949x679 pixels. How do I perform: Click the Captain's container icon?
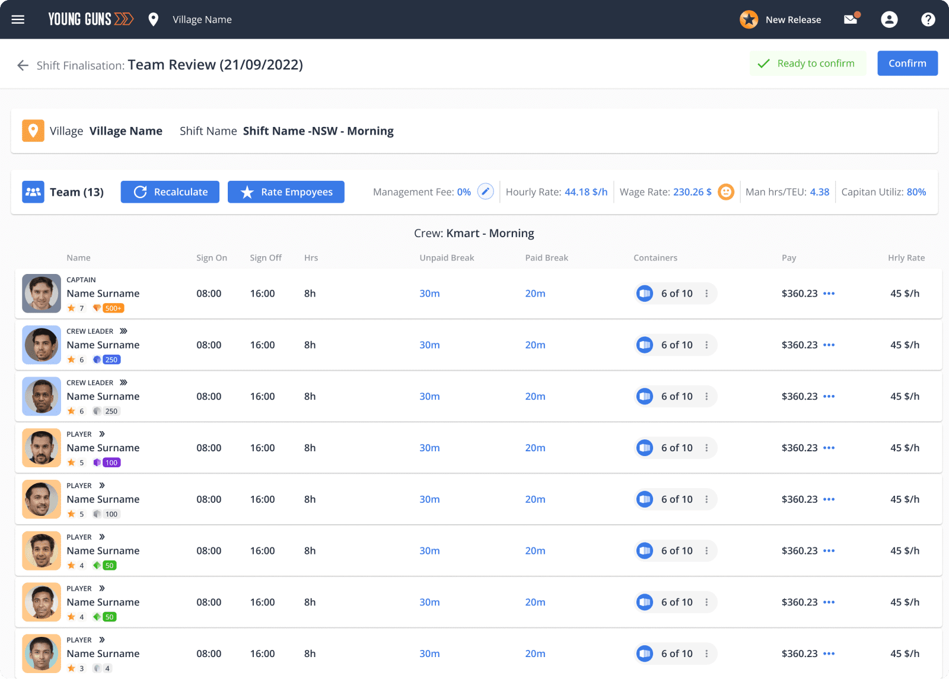pos(645,294)
